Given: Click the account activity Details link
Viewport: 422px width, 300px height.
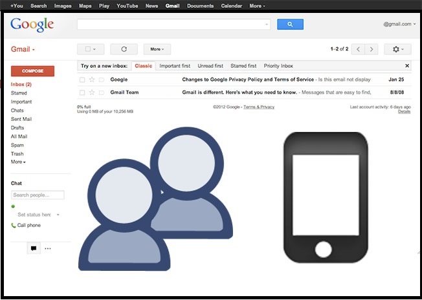Looking at the screenshot, I should [405, 112].
